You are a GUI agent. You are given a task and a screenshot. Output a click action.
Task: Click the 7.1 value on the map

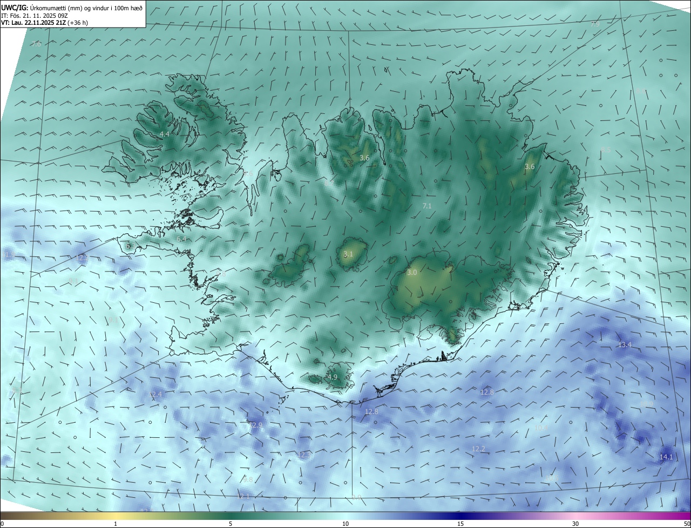pos(427,206)
